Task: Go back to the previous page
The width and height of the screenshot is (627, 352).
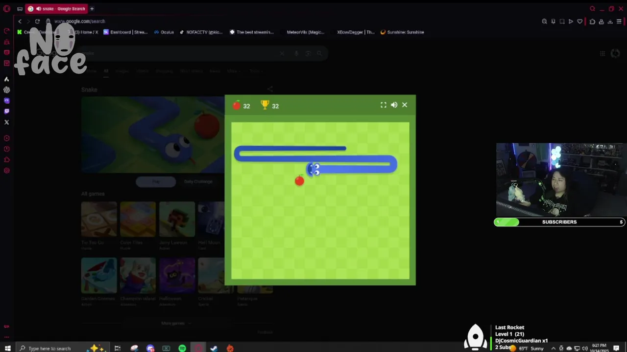Action: (20, 22)
